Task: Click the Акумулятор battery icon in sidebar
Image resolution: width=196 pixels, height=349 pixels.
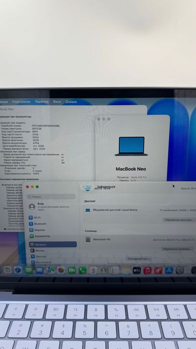Action: [x=31, y=236]
